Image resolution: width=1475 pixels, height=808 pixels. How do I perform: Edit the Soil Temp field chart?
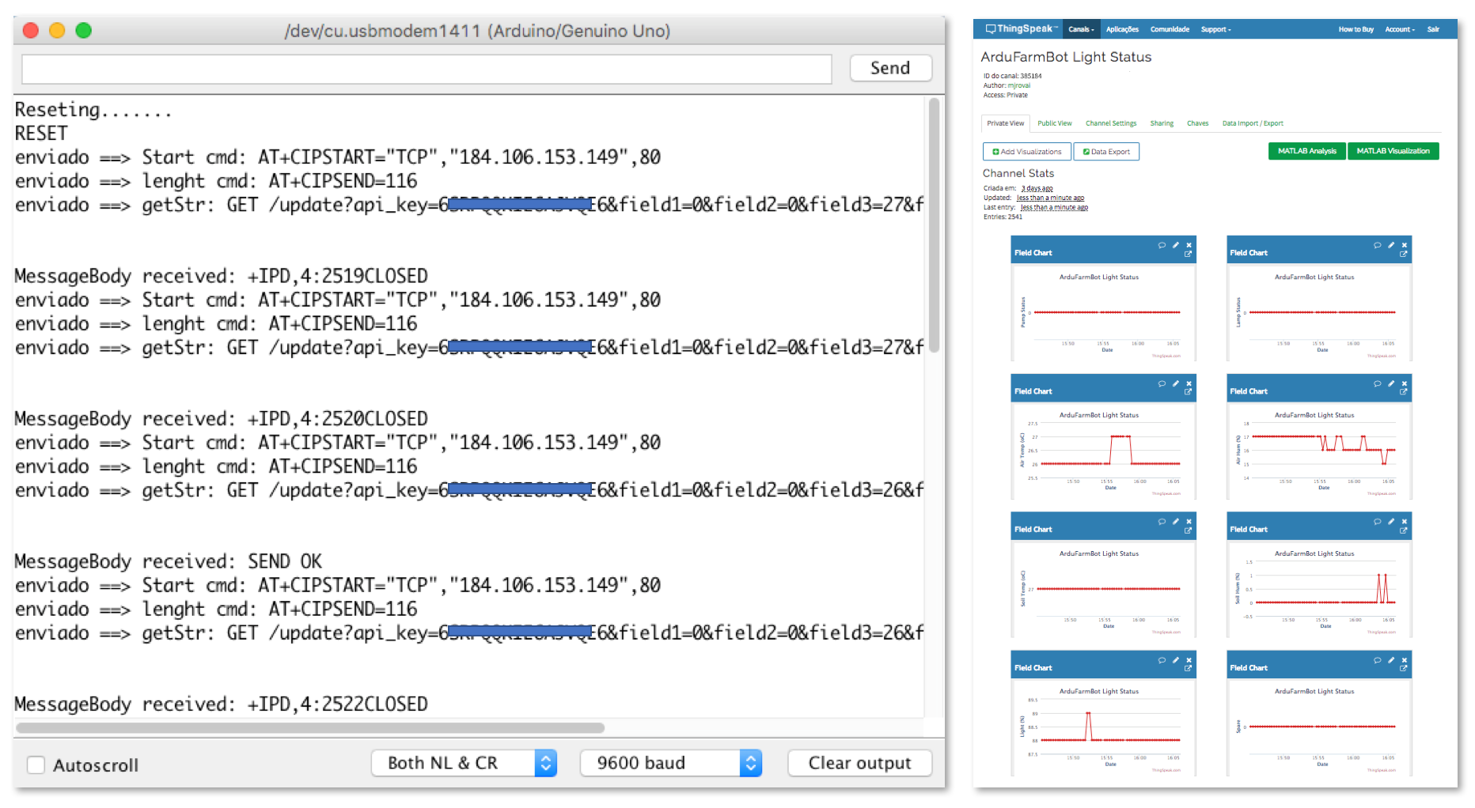[1176, 522]
